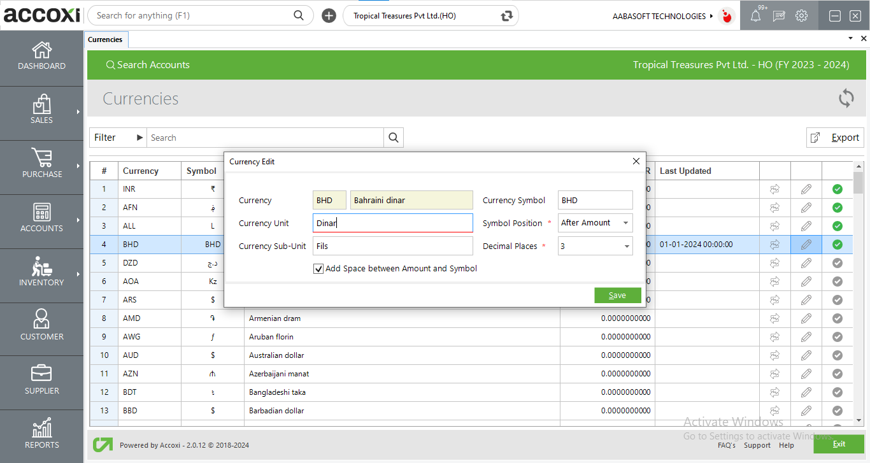Screen dimensions: 870x463
Task: Click the Export button
Action: 835,138
